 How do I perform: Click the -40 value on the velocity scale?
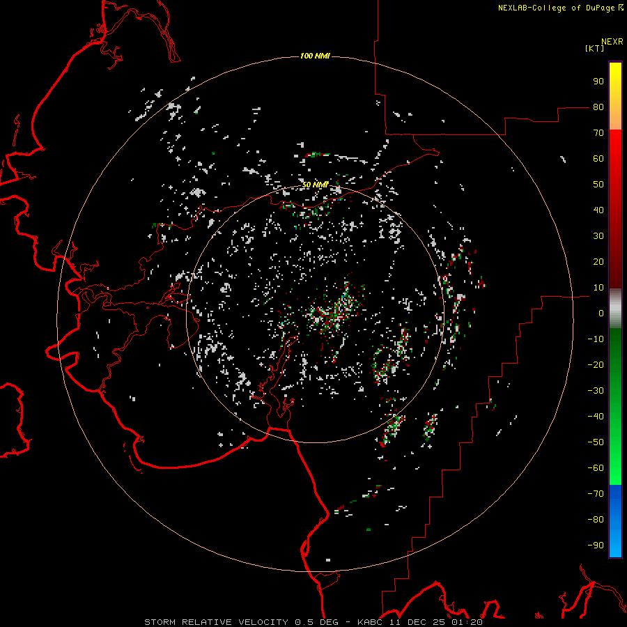pyautogui.click(x=596, y=417)
